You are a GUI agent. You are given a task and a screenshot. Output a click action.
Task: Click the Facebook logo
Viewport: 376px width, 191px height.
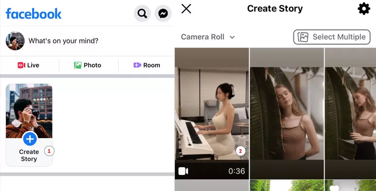[x=34, y=14]
